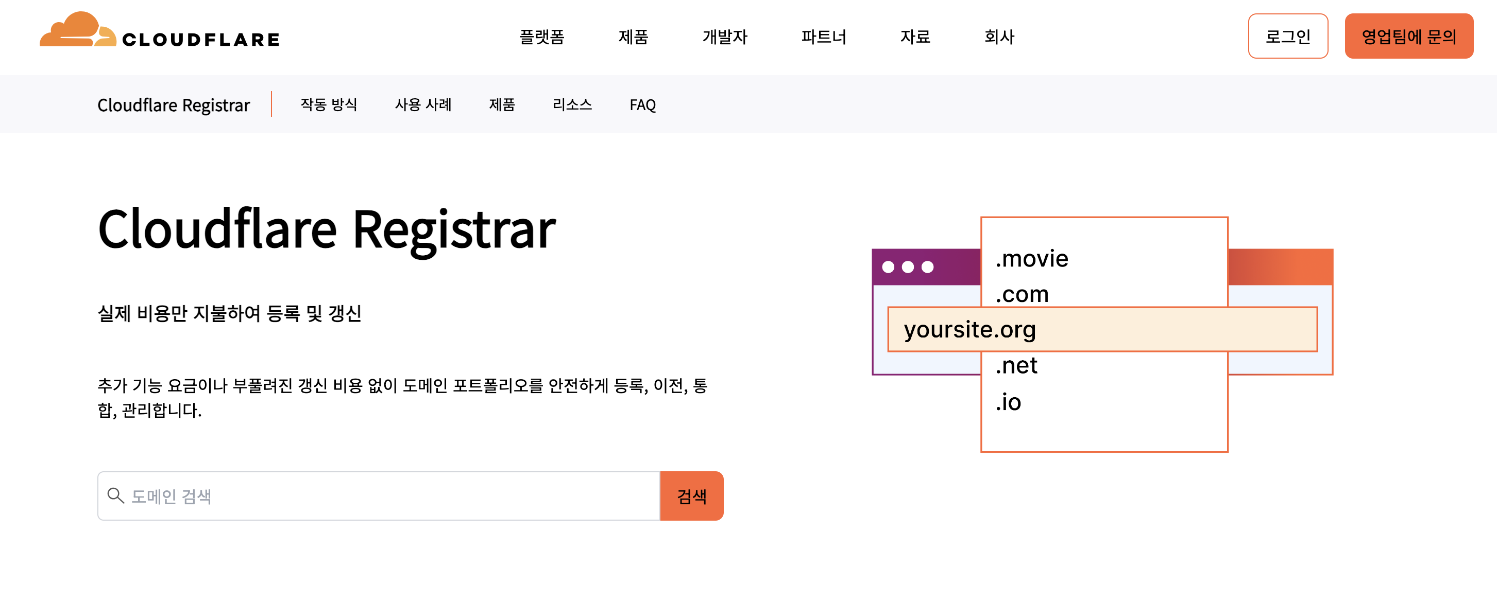Go to Cloudflare Registrar subnav title
This screenshot has height=604, width=1497.
[x=173, y=105]
